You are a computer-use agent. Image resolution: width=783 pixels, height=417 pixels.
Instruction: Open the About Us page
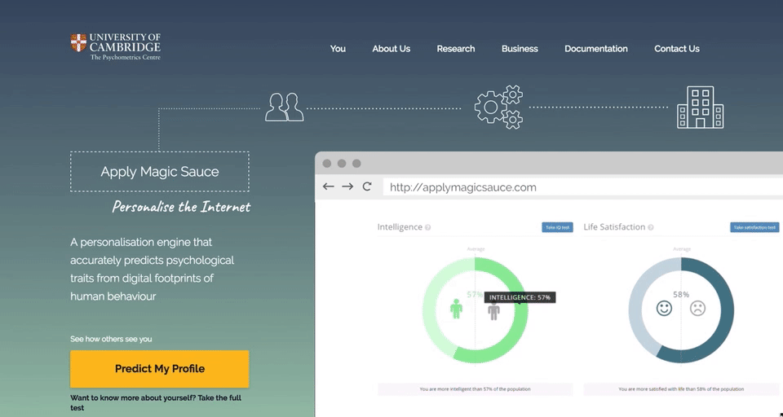391,49
